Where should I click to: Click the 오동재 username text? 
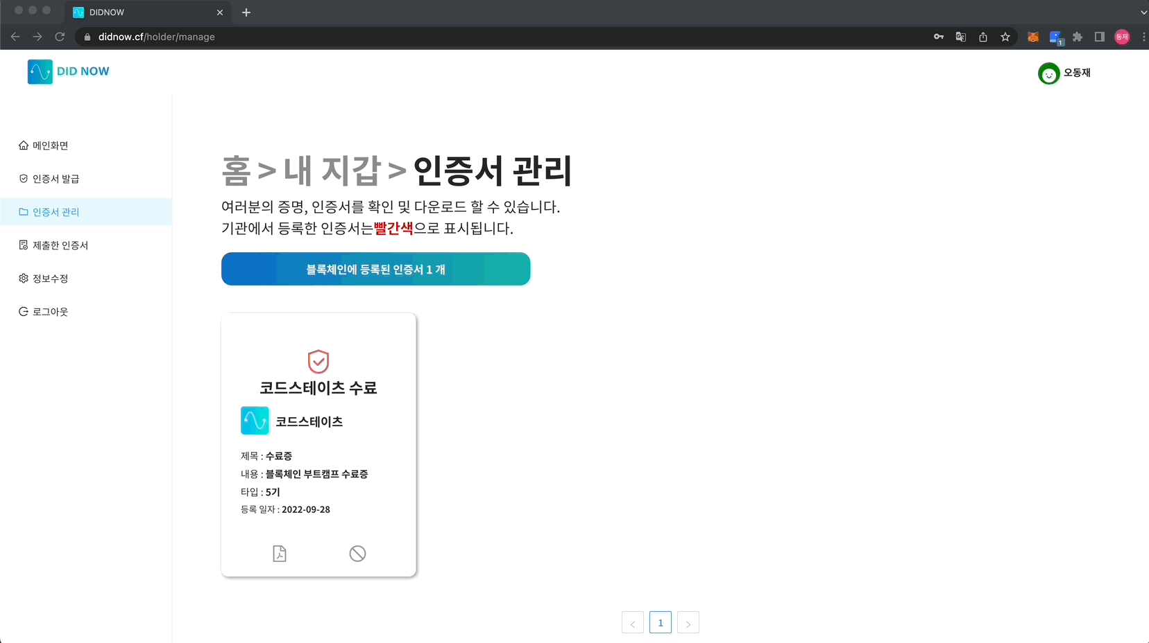(1077, 73)
